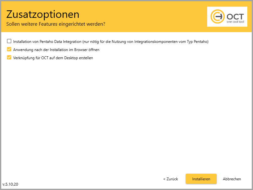Click the Zusatzoptionen page heading
This screenshot has width=253, height=190.
(43, 14)
